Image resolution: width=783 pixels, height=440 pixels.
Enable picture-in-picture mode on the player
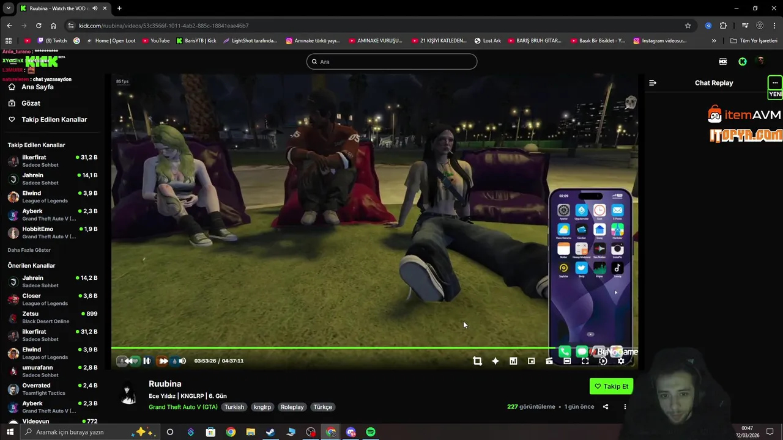[x=531, y=361]
